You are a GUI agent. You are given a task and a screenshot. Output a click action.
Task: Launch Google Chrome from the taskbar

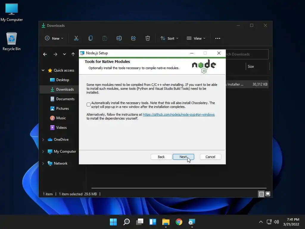179,222
